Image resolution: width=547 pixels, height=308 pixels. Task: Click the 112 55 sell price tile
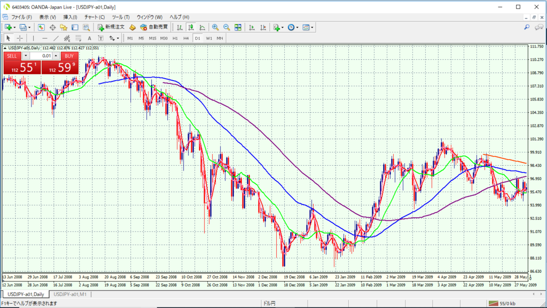[x=22, y=67]
